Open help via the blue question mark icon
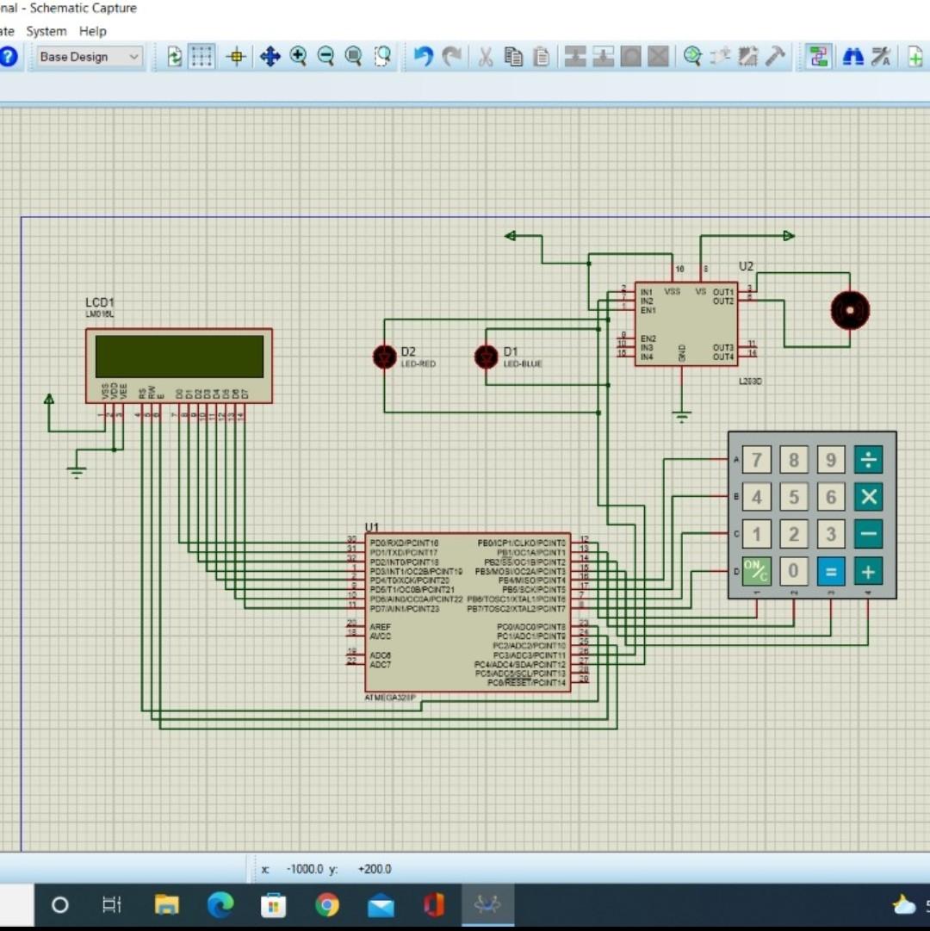The image size is (930, 931). point(8,56)
